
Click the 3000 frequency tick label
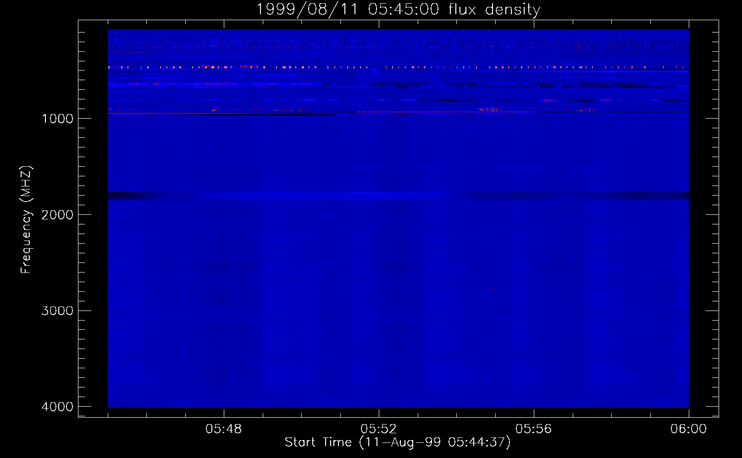click(57, 311)
